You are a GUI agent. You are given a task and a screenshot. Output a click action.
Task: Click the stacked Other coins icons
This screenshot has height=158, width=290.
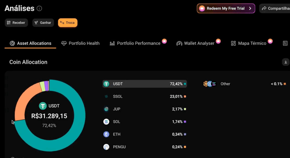click(x=210, y=84)
